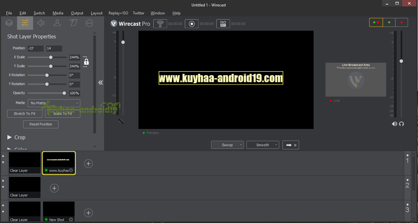Viewport: 418px width, 223px height.
Task: Start recording with the record icon
Action: coord(191,24)
